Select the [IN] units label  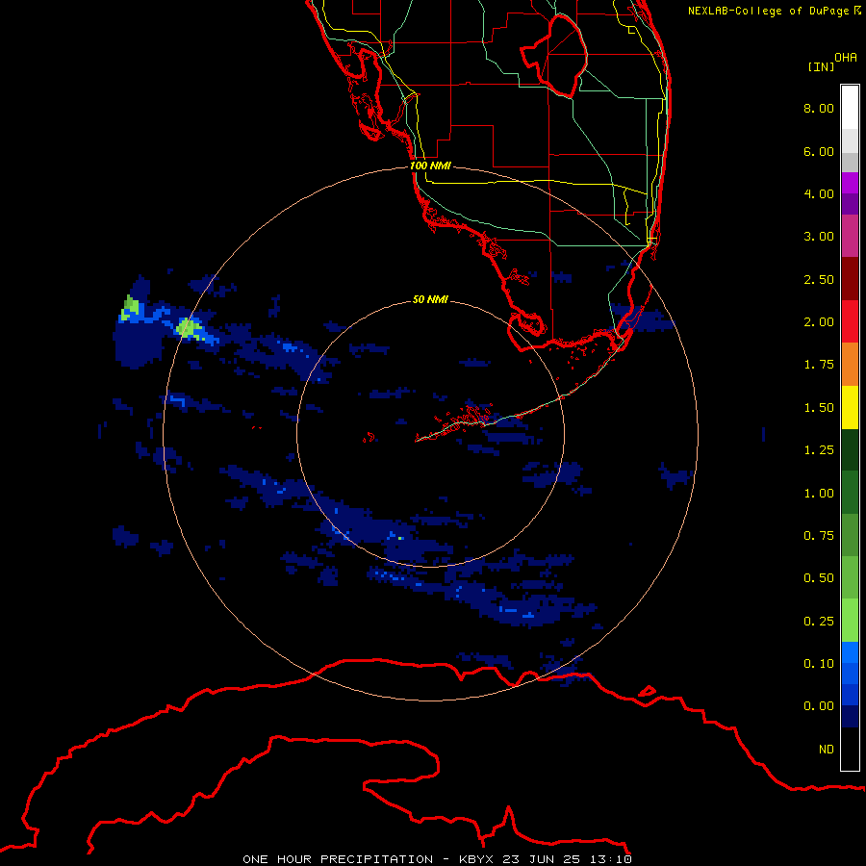pos(821,66)
